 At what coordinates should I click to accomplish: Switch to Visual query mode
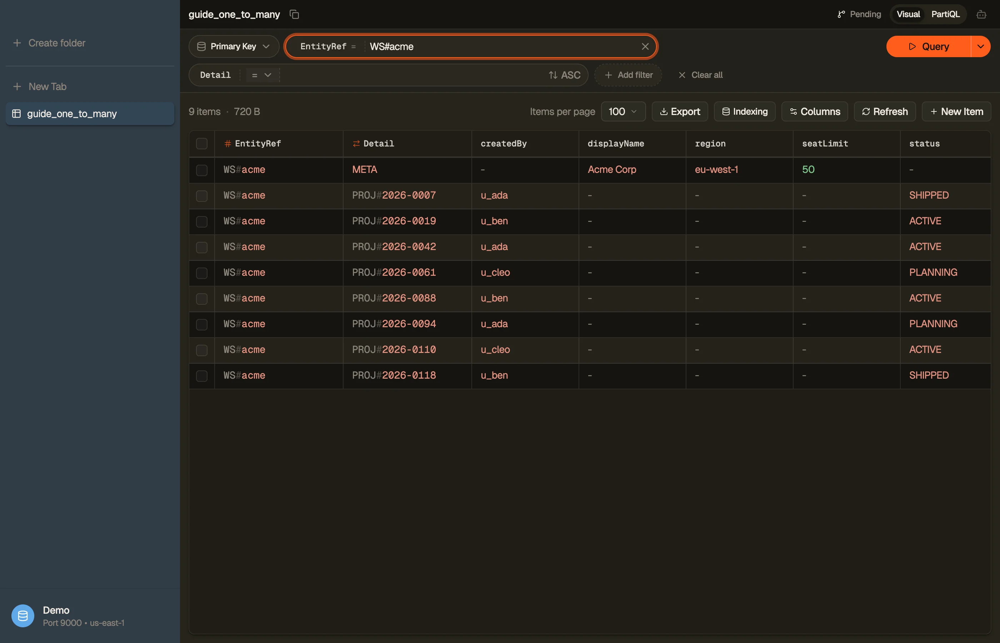[908, 14]
